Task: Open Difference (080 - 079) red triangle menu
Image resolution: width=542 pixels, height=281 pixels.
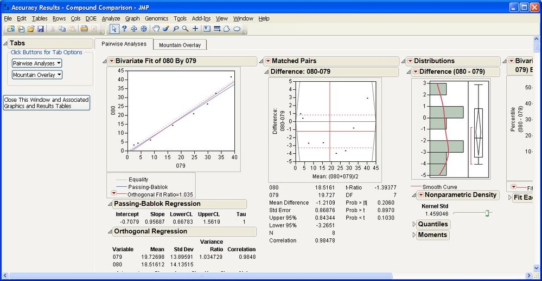Action: [416, 71]
